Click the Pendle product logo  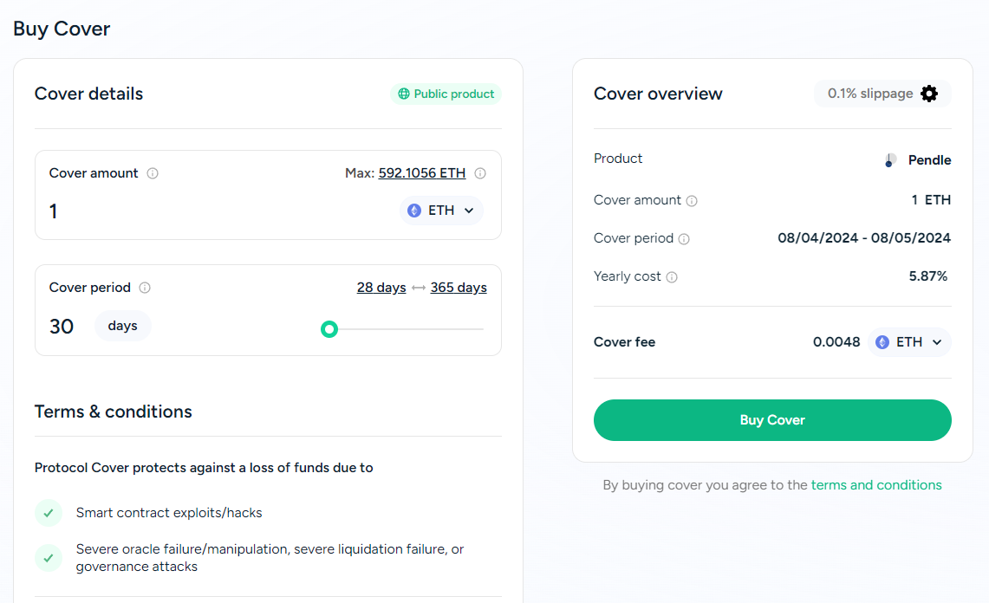click(888, 159)
